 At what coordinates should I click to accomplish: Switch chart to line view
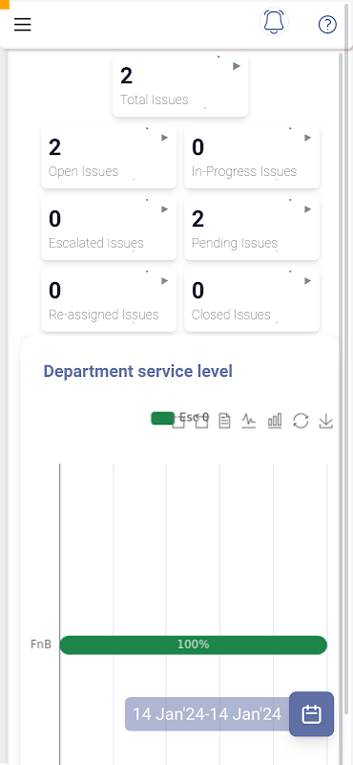tap(249, 420)
